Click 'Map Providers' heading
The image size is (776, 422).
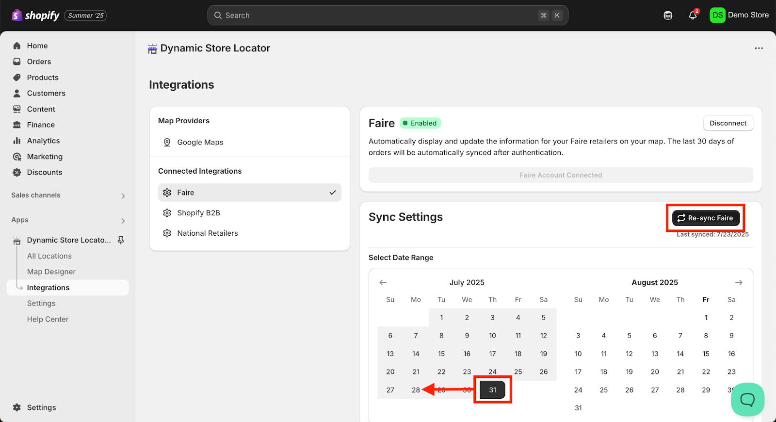click(184, 121)
